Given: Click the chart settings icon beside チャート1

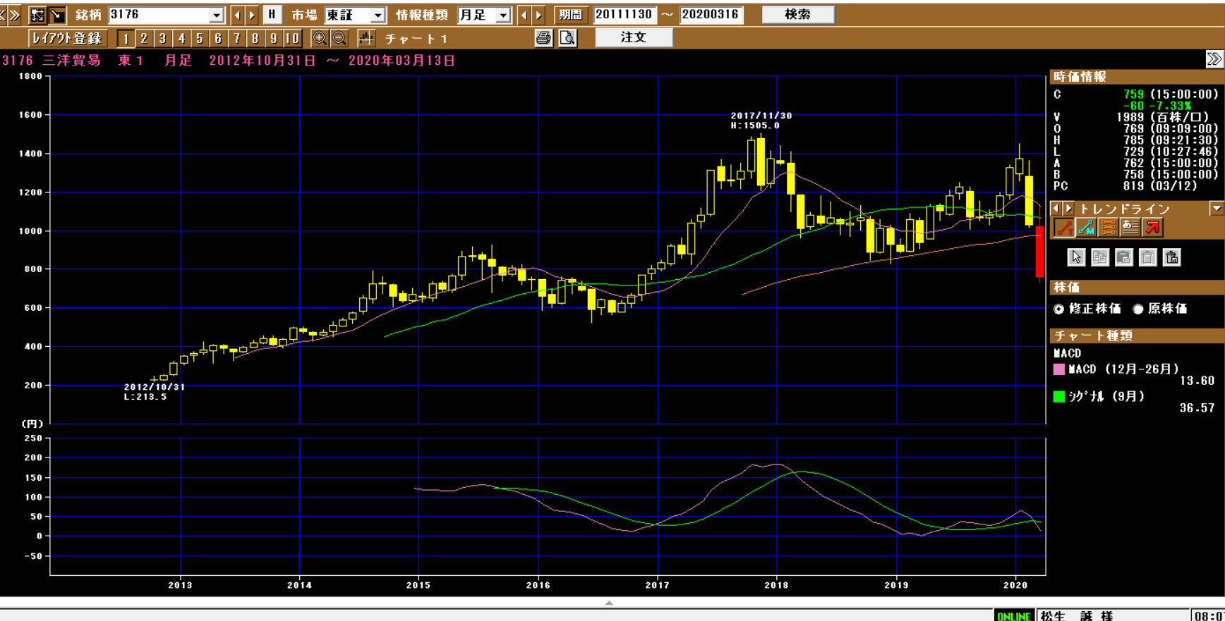Looking at the screenshot, I should click(x=366, y=39).
